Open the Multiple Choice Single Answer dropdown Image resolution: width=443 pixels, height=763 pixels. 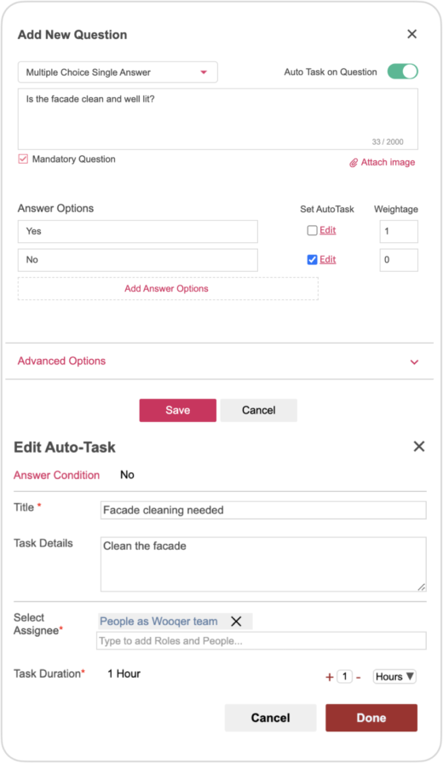coord(118,72)
